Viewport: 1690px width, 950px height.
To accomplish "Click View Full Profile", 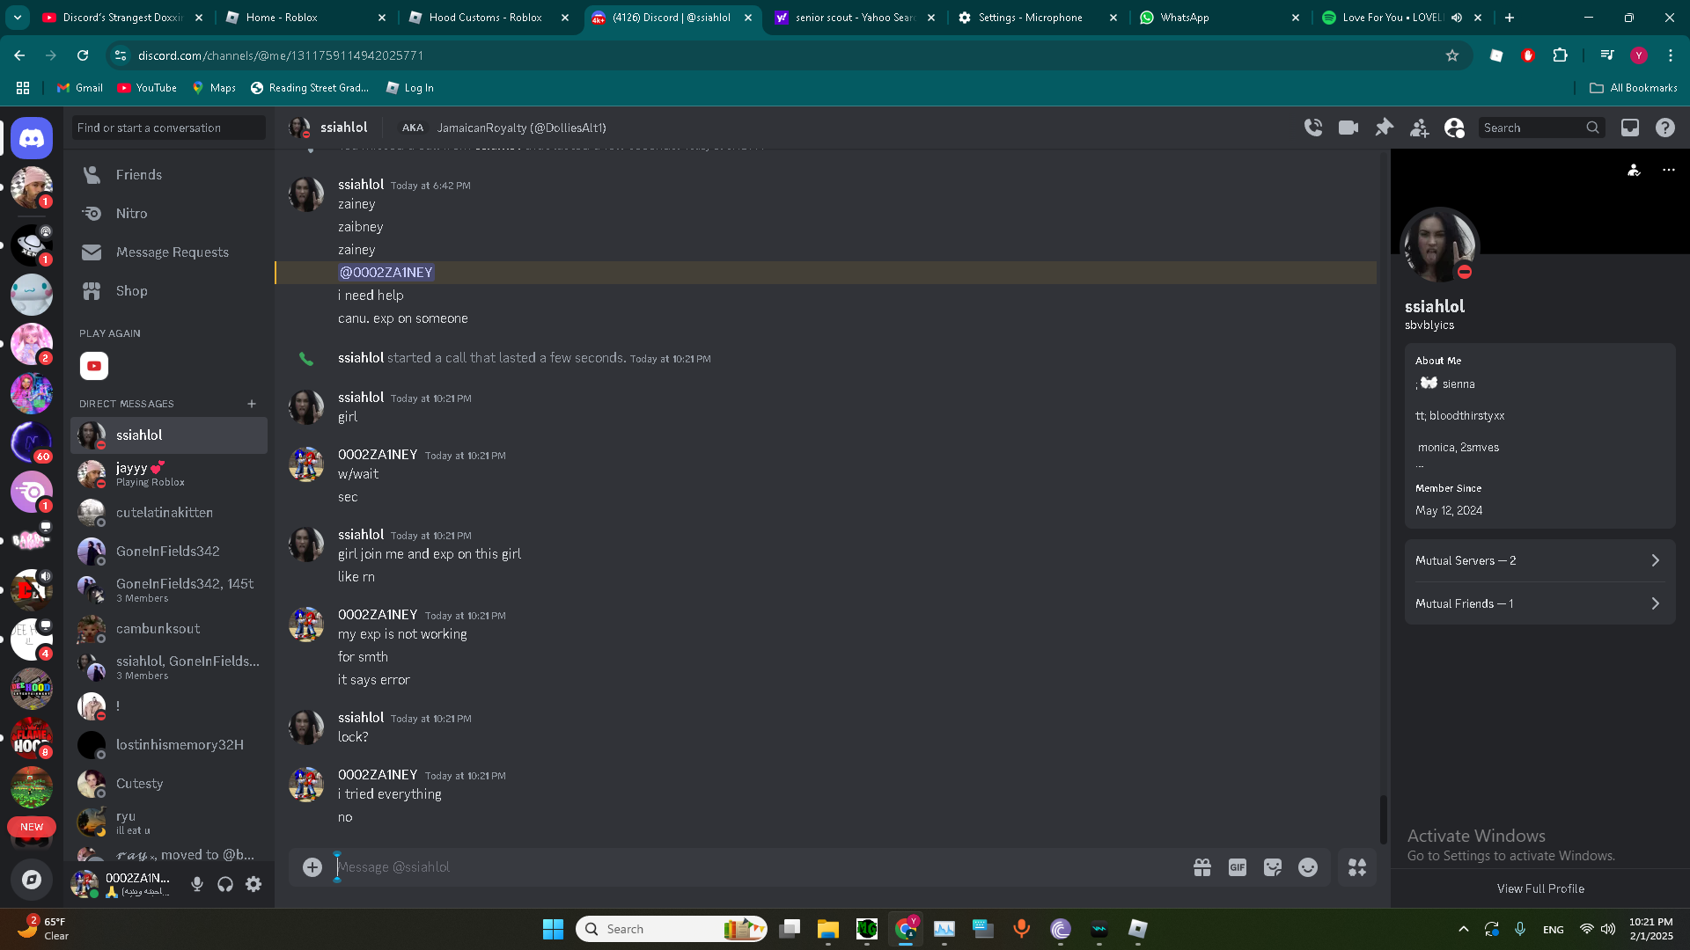I will (x=1539, y=888).
